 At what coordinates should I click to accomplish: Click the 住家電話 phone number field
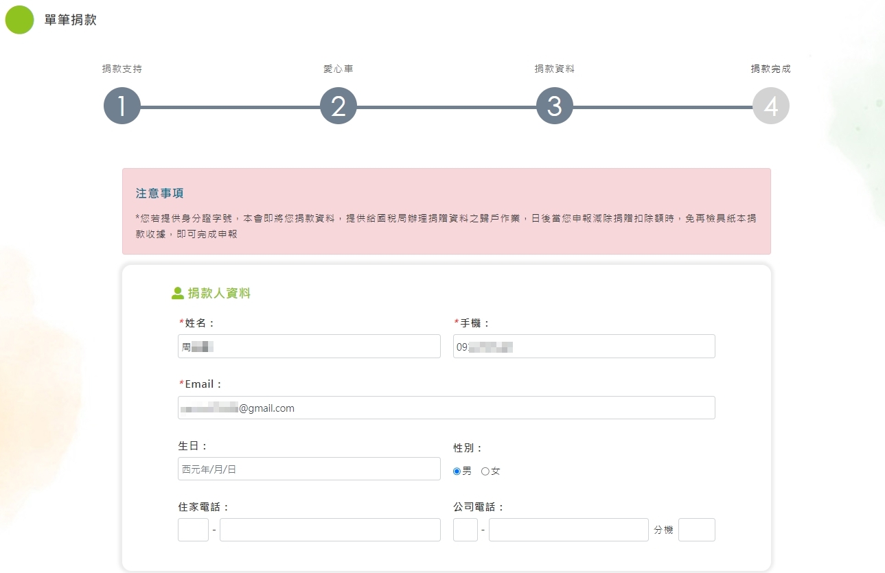(x=330, y=530)
